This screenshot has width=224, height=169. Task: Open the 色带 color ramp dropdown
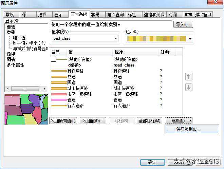point(190,39)
